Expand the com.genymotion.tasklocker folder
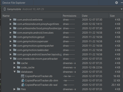The height and width of the screenshot is (92, 123). click(10, 50)
